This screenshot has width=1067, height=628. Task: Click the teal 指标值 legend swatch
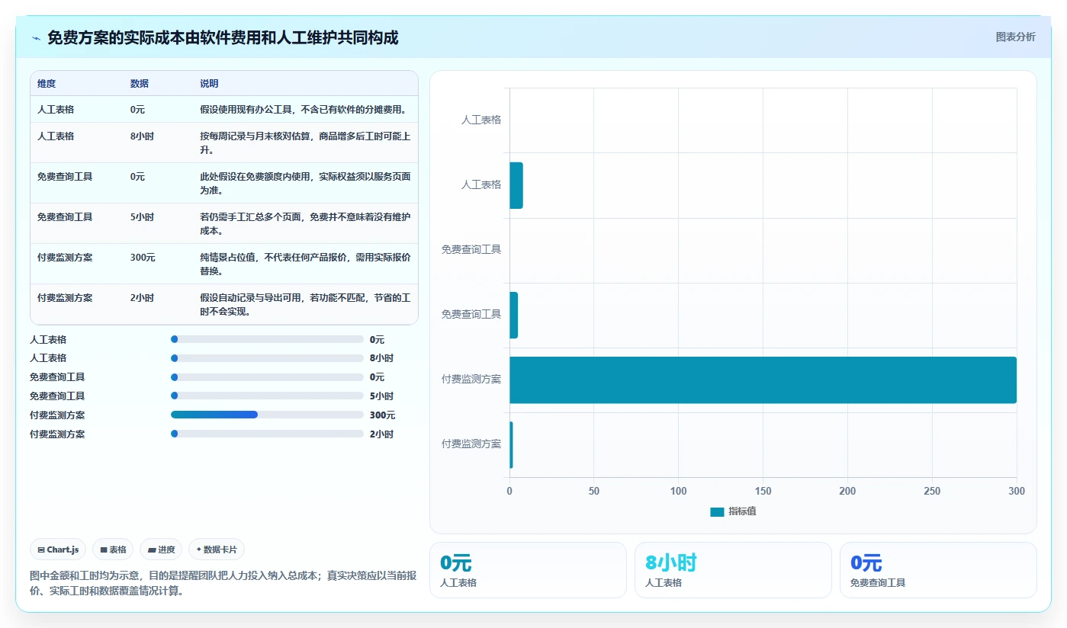717,512
